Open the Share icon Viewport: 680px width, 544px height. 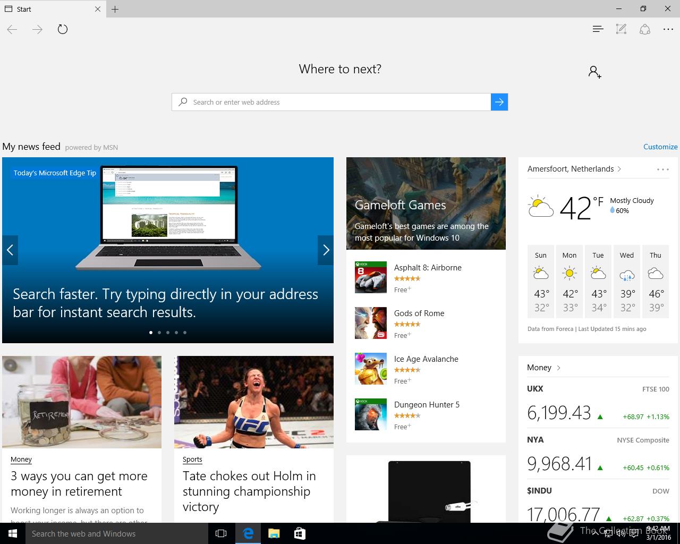pyautogui.click(x=645, y=29)
